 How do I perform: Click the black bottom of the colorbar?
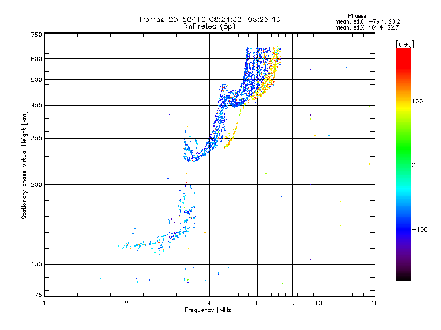click(404, 277)
